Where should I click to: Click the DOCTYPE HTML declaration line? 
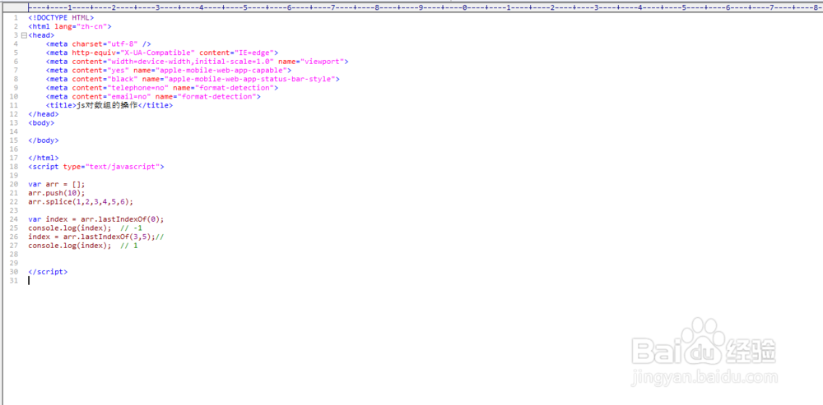click(61, 17)
